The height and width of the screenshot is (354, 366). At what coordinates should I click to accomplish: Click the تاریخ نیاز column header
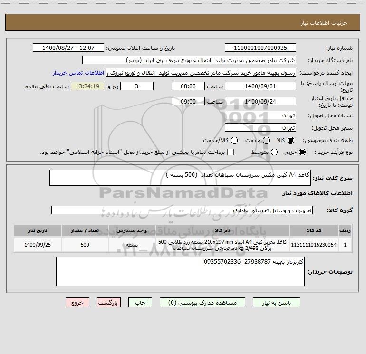(x=38, y=230)
